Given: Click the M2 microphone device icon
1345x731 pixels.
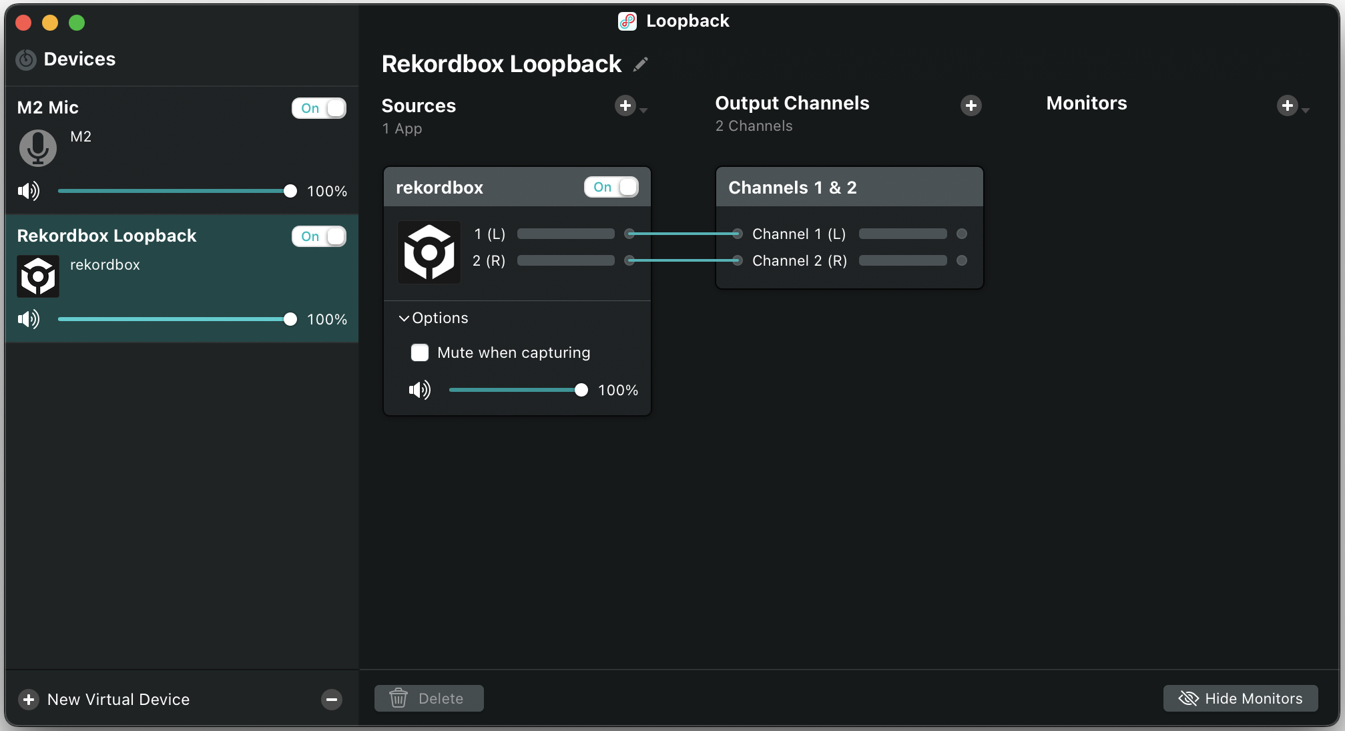Looking at the screenshot, I should pyautogui.click(x=37, y=148).
